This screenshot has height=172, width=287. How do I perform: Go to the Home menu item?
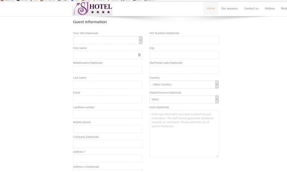click(x=211, y=9)
